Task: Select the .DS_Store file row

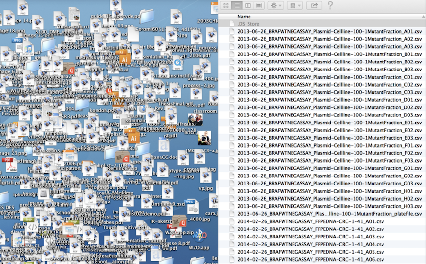Action: click(x=248, y=24)
